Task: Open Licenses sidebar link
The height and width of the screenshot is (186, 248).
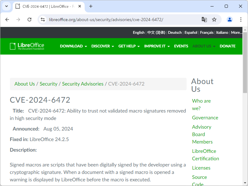Action: 201,168
